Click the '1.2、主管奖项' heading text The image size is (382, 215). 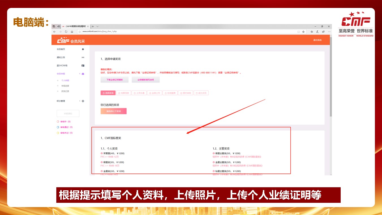point(221,148)
